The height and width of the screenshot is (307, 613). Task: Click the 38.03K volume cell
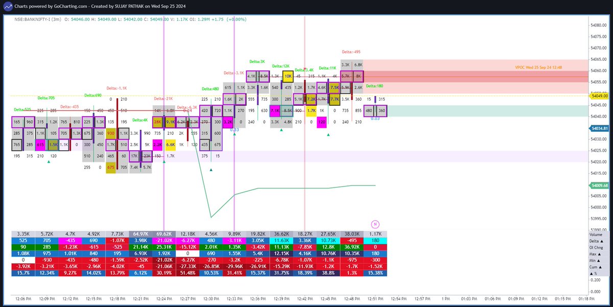coord(351,234)
